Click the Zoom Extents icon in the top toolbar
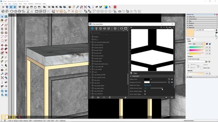Viewport: 218px width, 122px height. (85, 7)
